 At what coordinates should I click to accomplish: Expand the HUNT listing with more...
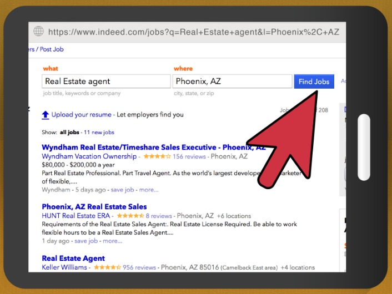(112, 241)
